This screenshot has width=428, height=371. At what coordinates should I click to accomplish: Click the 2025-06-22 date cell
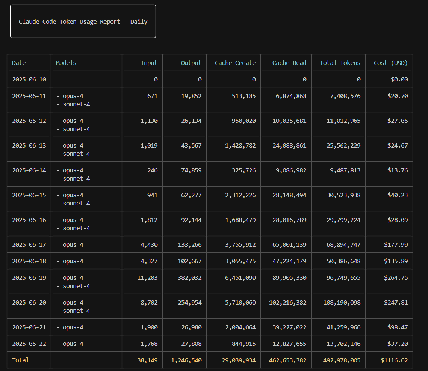[29, 344]
